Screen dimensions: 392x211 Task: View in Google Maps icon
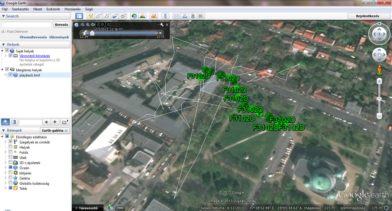tap(201, 16)
